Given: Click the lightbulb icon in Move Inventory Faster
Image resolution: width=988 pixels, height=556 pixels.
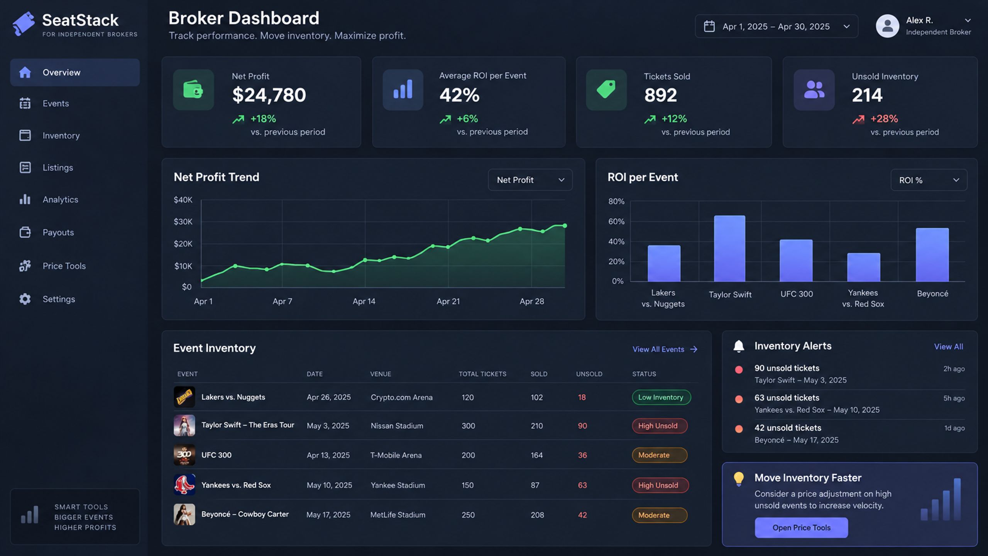Looking at the screenshot, I should point(739,479).
